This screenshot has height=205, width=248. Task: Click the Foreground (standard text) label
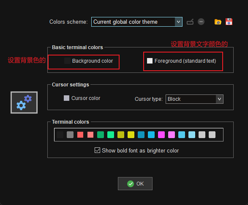coord(185,61)
